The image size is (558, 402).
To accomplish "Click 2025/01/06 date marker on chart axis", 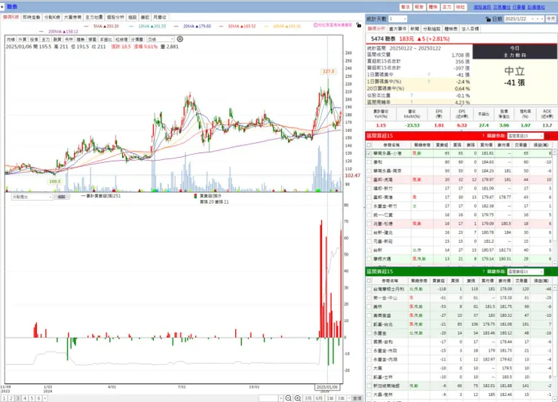I will coord(327,387).
